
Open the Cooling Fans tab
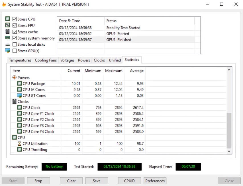click(x=46, y=60)
